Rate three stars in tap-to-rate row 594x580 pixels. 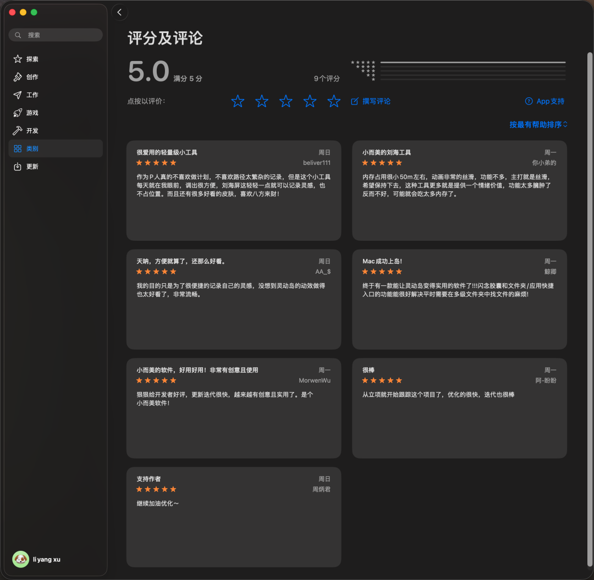click(286, 101)
